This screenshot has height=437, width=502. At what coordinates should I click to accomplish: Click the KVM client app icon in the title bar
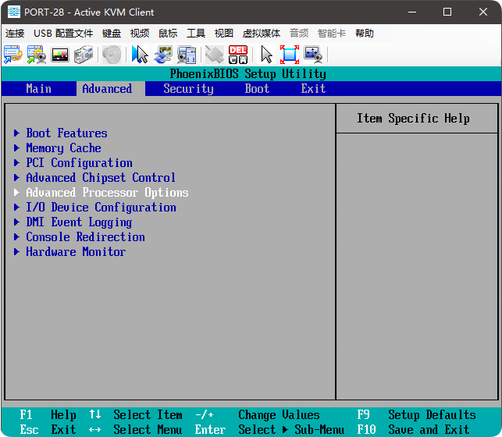click(x=14, y=12)
